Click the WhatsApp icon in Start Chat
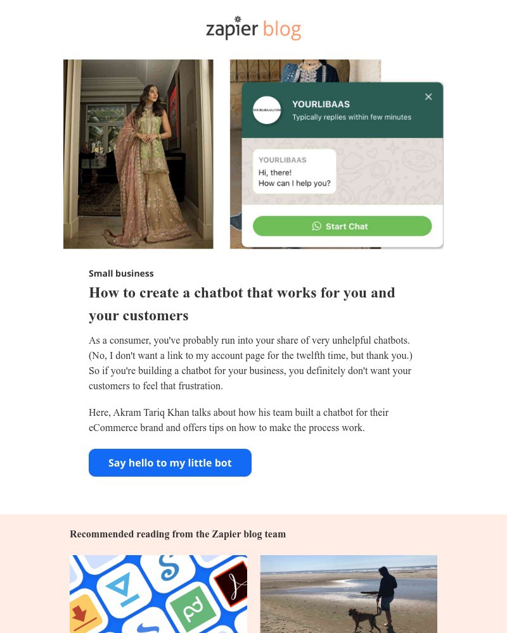This screenshot has height=633, width=507. (x=317, y=226)
